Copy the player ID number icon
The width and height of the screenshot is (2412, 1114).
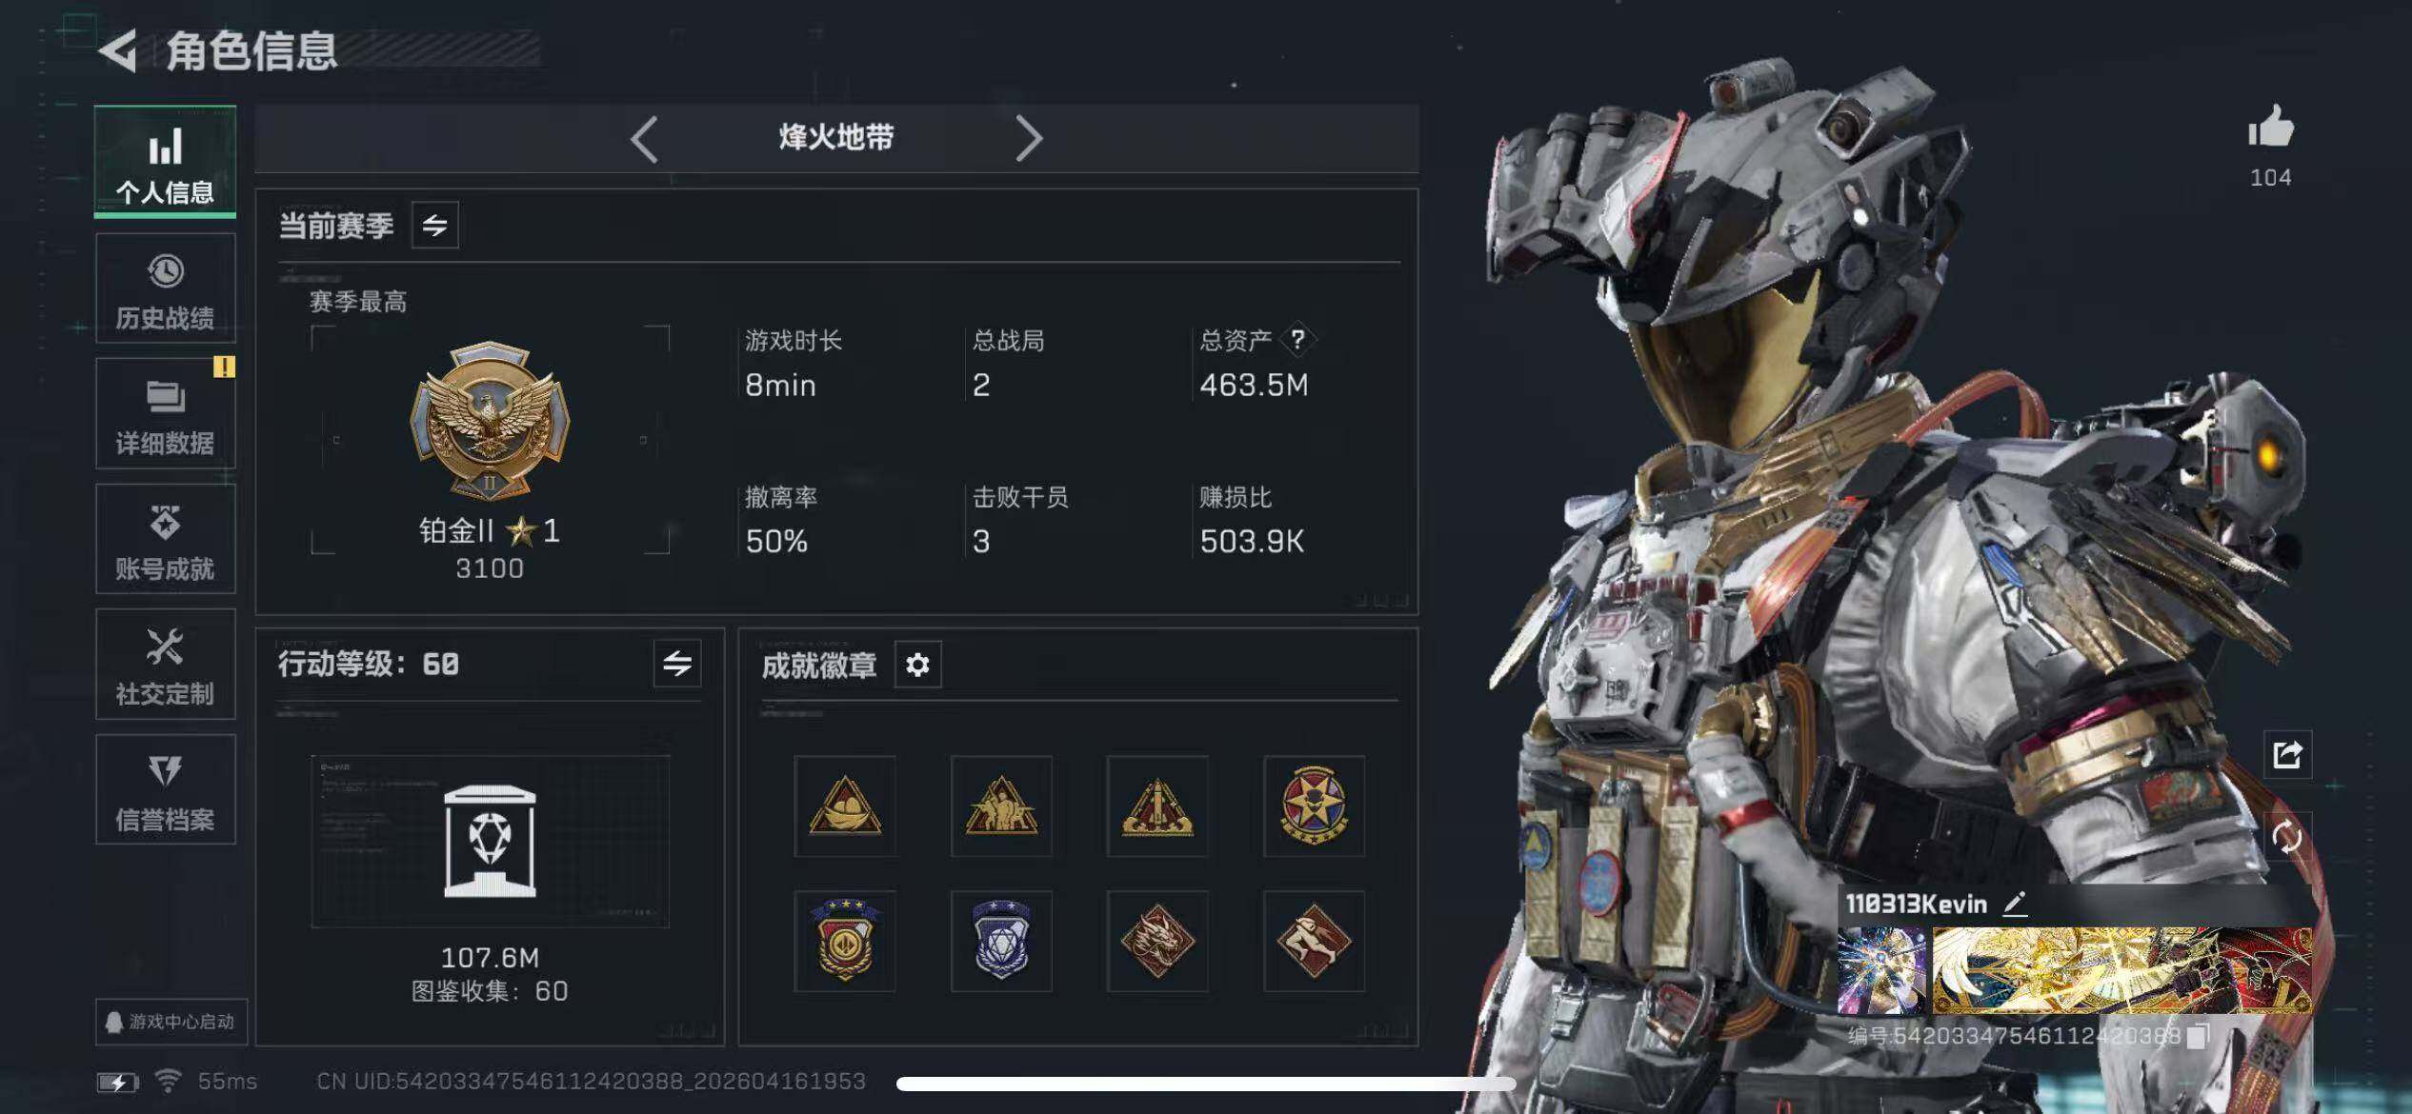point(2198,1035)
